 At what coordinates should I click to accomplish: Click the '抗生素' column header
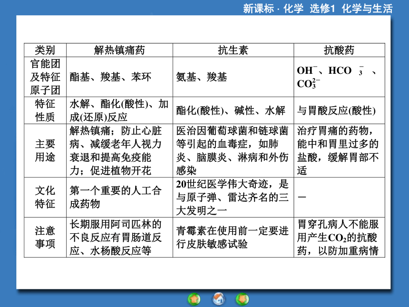(233, 50)
